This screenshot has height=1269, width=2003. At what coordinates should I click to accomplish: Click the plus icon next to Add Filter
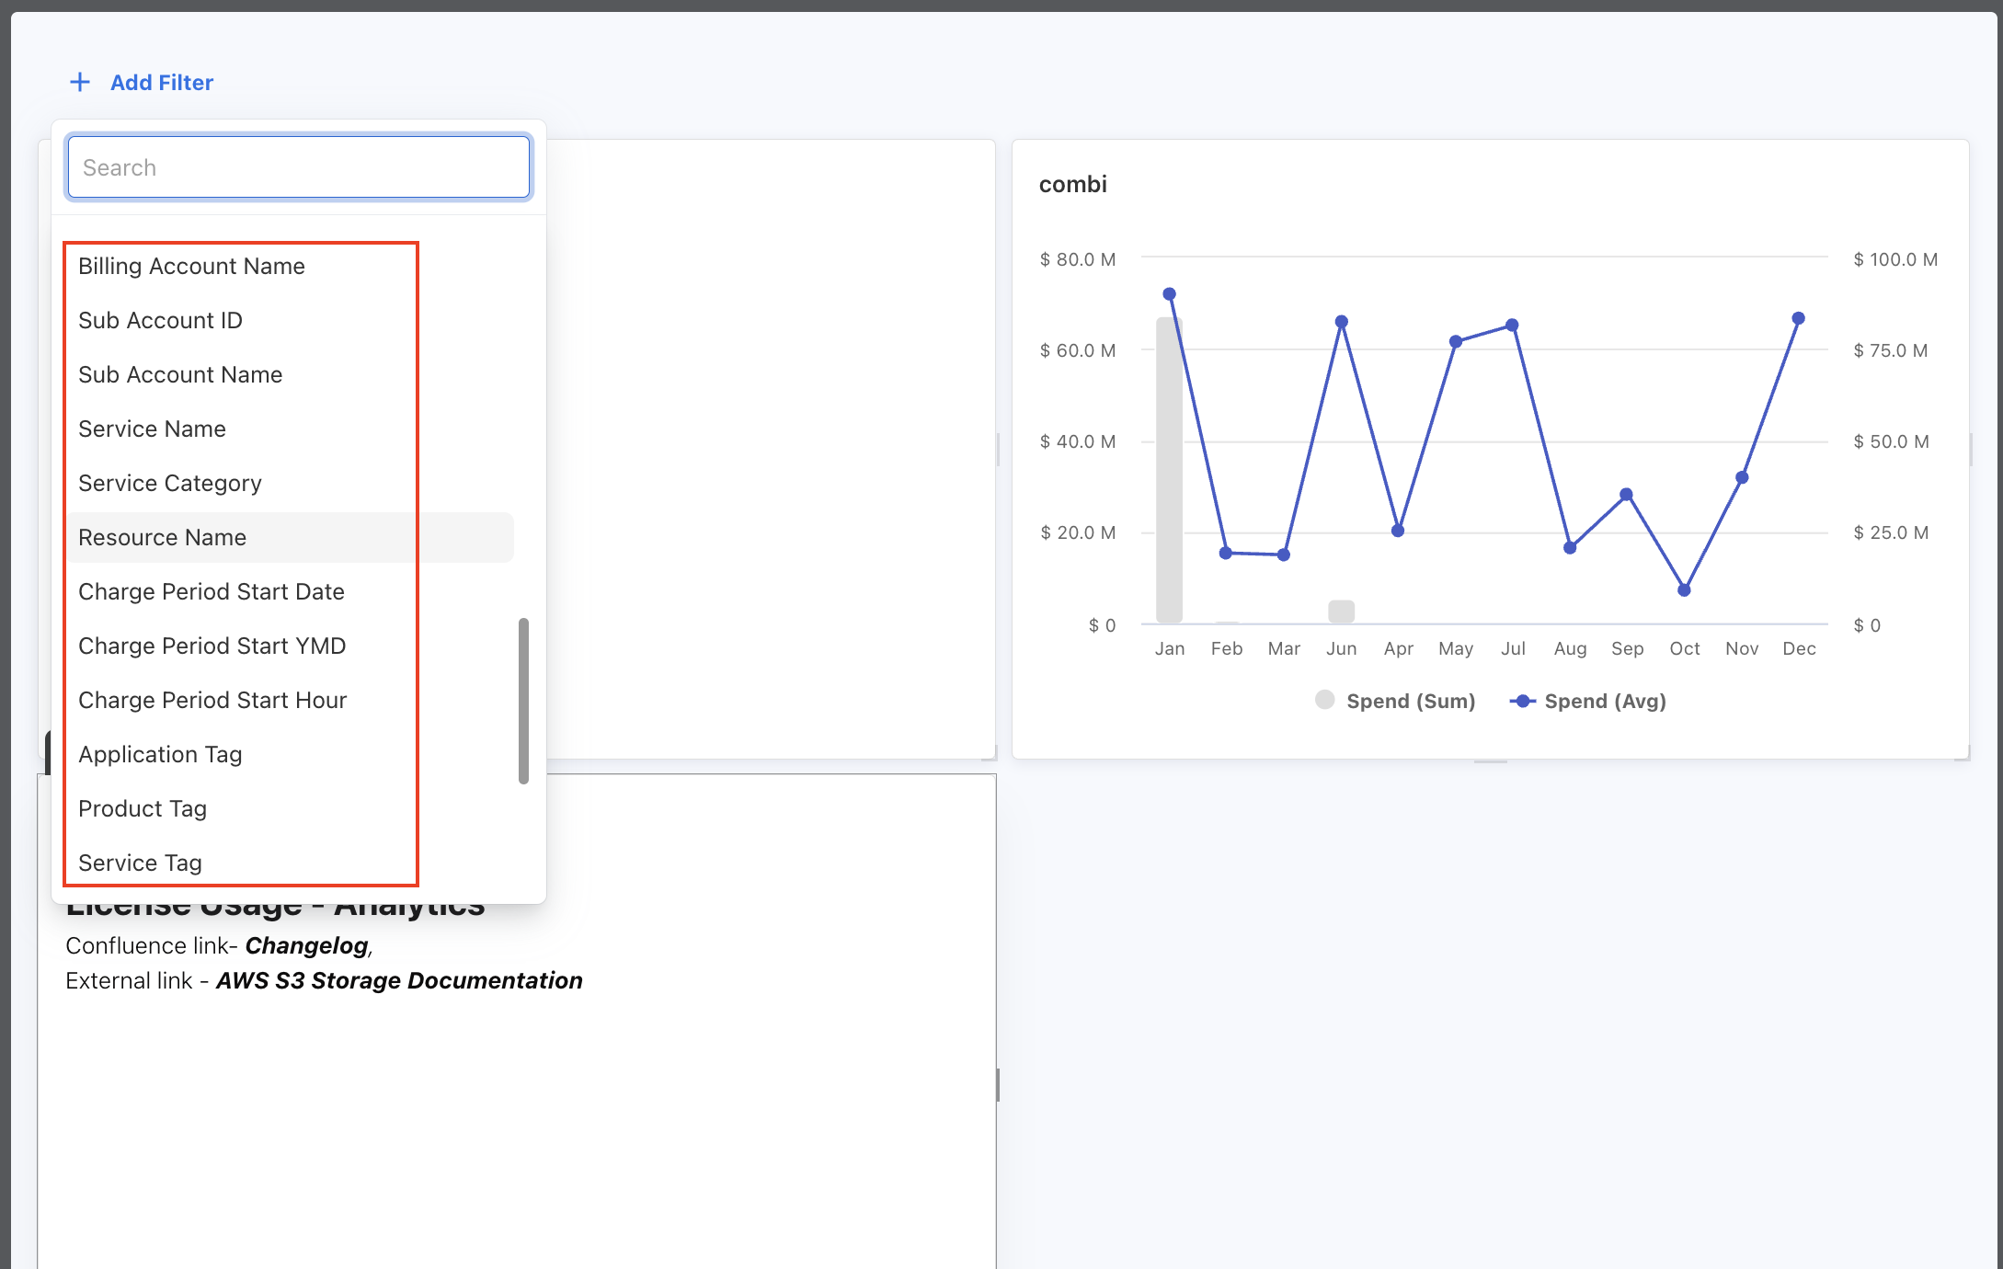pos(80,81)
